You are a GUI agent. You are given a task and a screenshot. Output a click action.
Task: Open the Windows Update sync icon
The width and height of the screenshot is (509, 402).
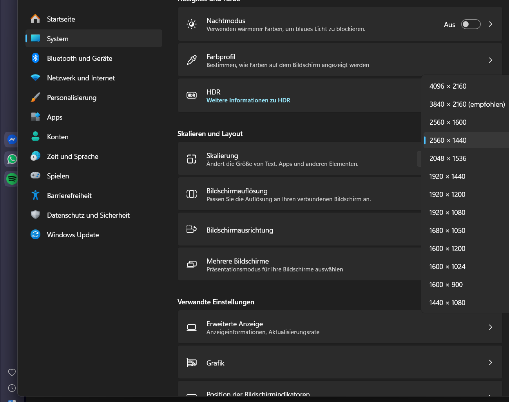click(35, 235)
